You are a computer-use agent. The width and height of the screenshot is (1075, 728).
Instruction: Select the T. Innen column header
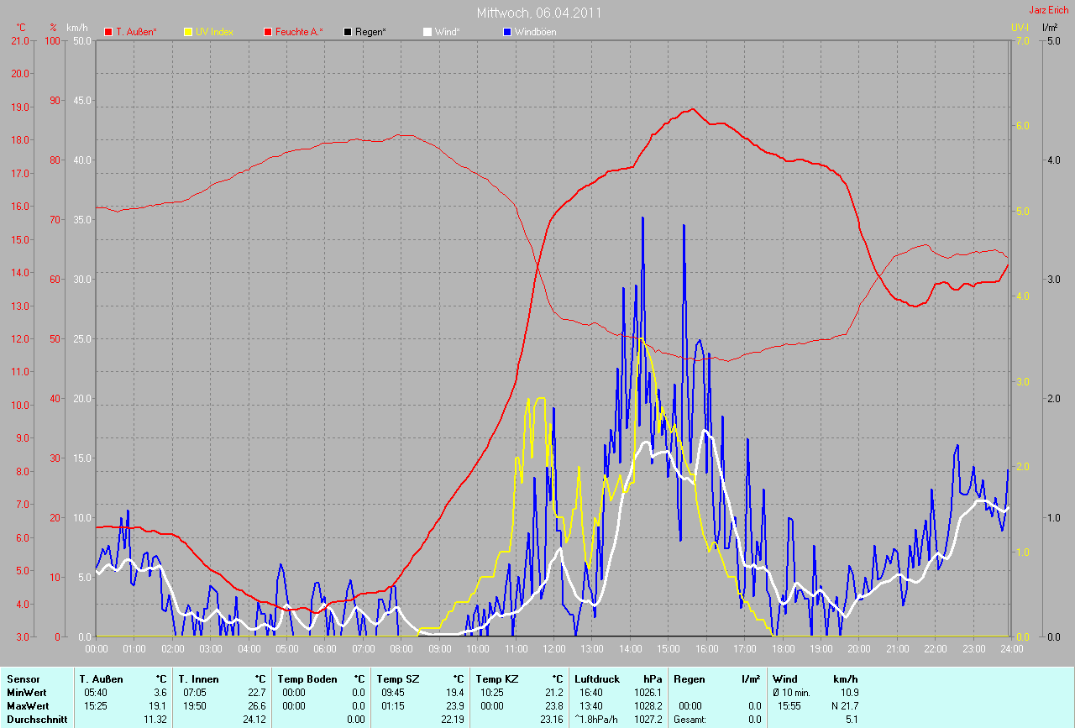[x=198, y=678]
